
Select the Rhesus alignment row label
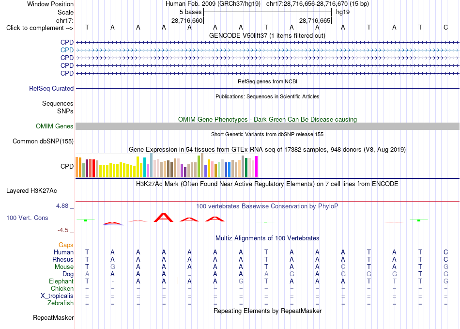click(x=63, y=260)
